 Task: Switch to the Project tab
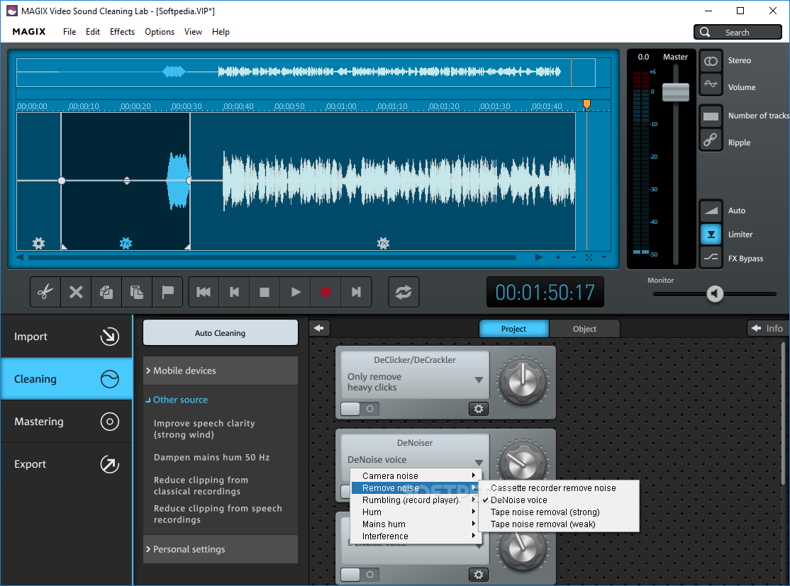(x=513, y=329)
